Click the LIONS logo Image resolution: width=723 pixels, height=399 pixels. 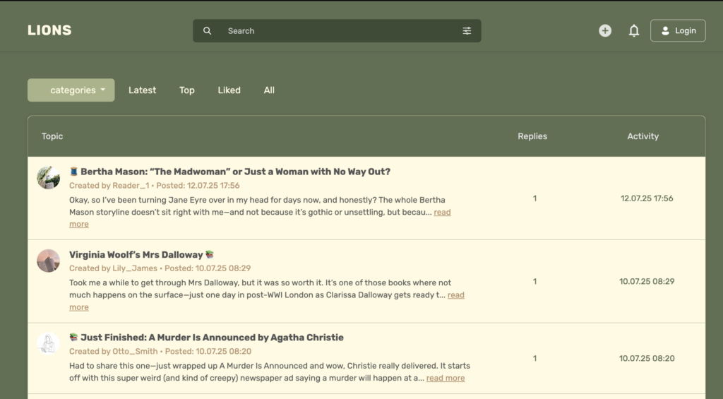49,30
